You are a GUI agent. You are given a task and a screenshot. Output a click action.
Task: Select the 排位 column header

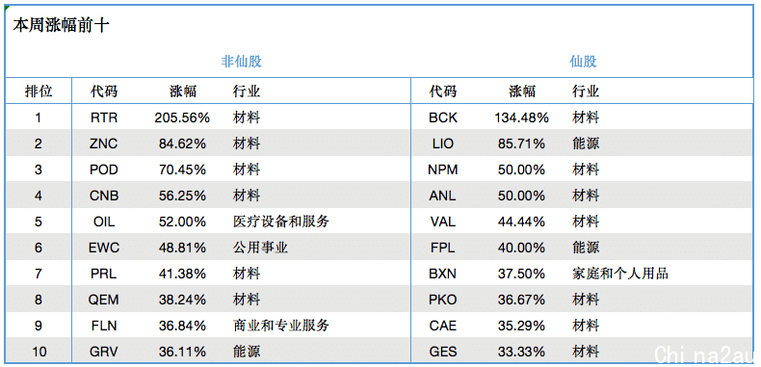click(39, 91)
